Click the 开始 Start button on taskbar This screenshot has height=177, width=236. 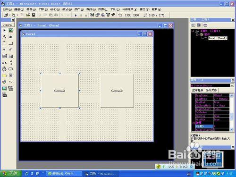(11, 173)
